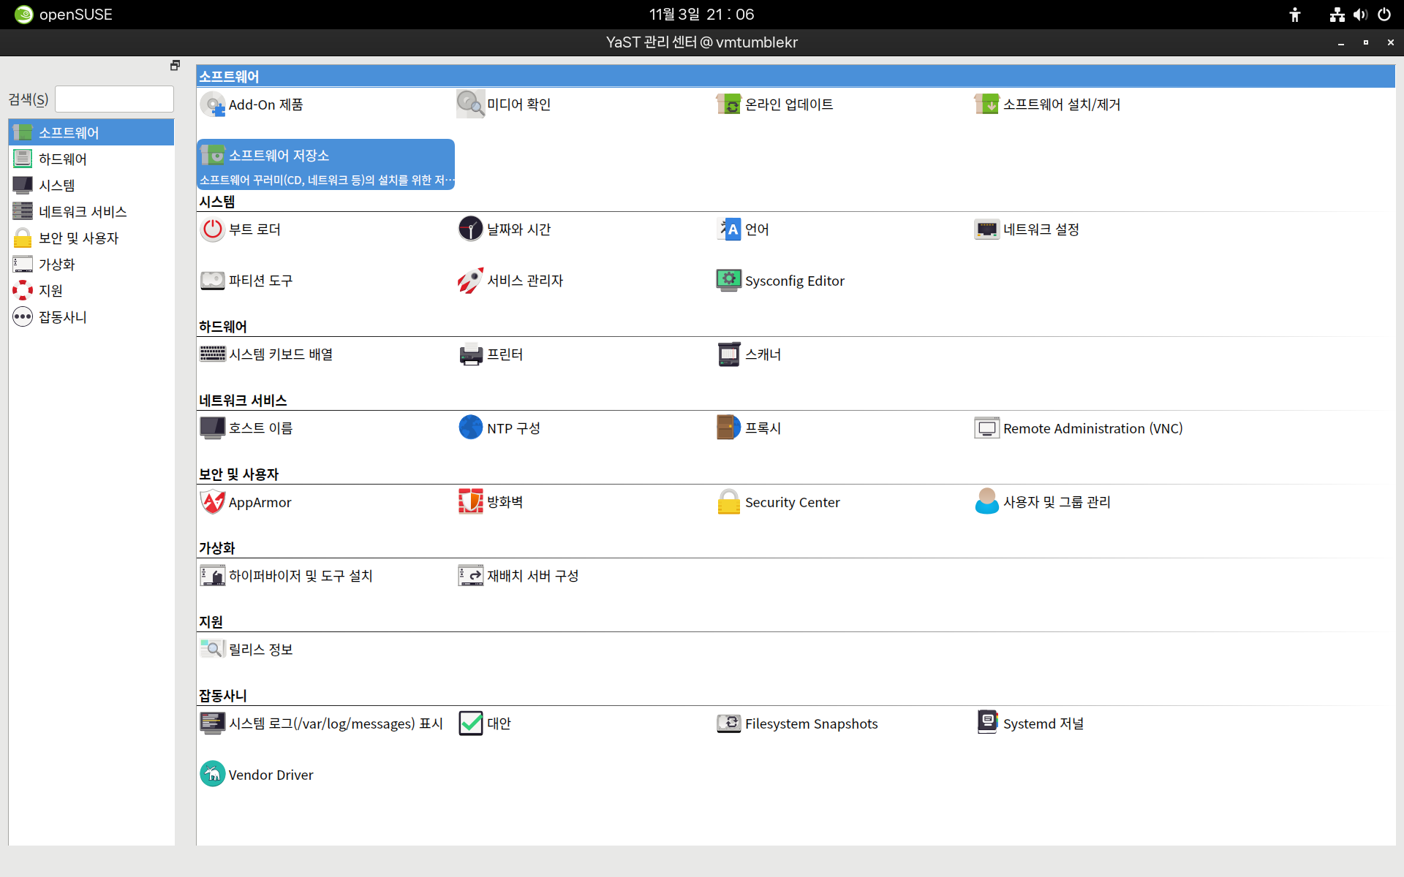Open the 온라인 업데이트 online update icon
Screen dimensions: 1404x877
(728, 105)
